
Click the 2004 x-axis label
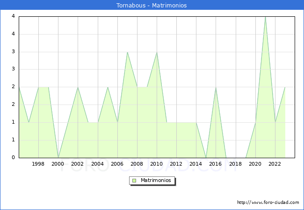(x=98, y=164)
